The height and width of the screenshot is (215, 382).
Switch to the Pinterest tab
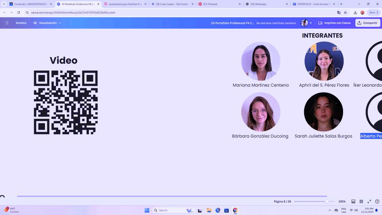click(219, 4)
